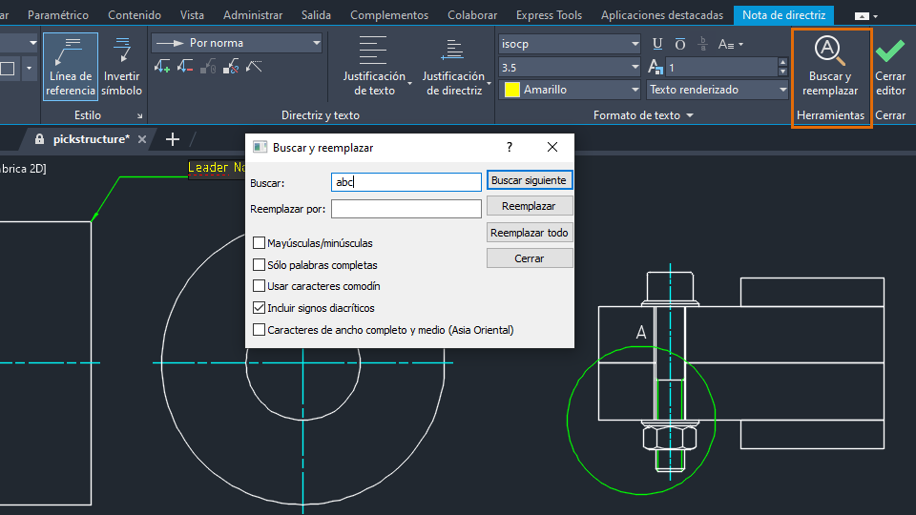Screen dimensions: 916x515
Task: Open the text case A≡ options
Action: tap(730, 44)
